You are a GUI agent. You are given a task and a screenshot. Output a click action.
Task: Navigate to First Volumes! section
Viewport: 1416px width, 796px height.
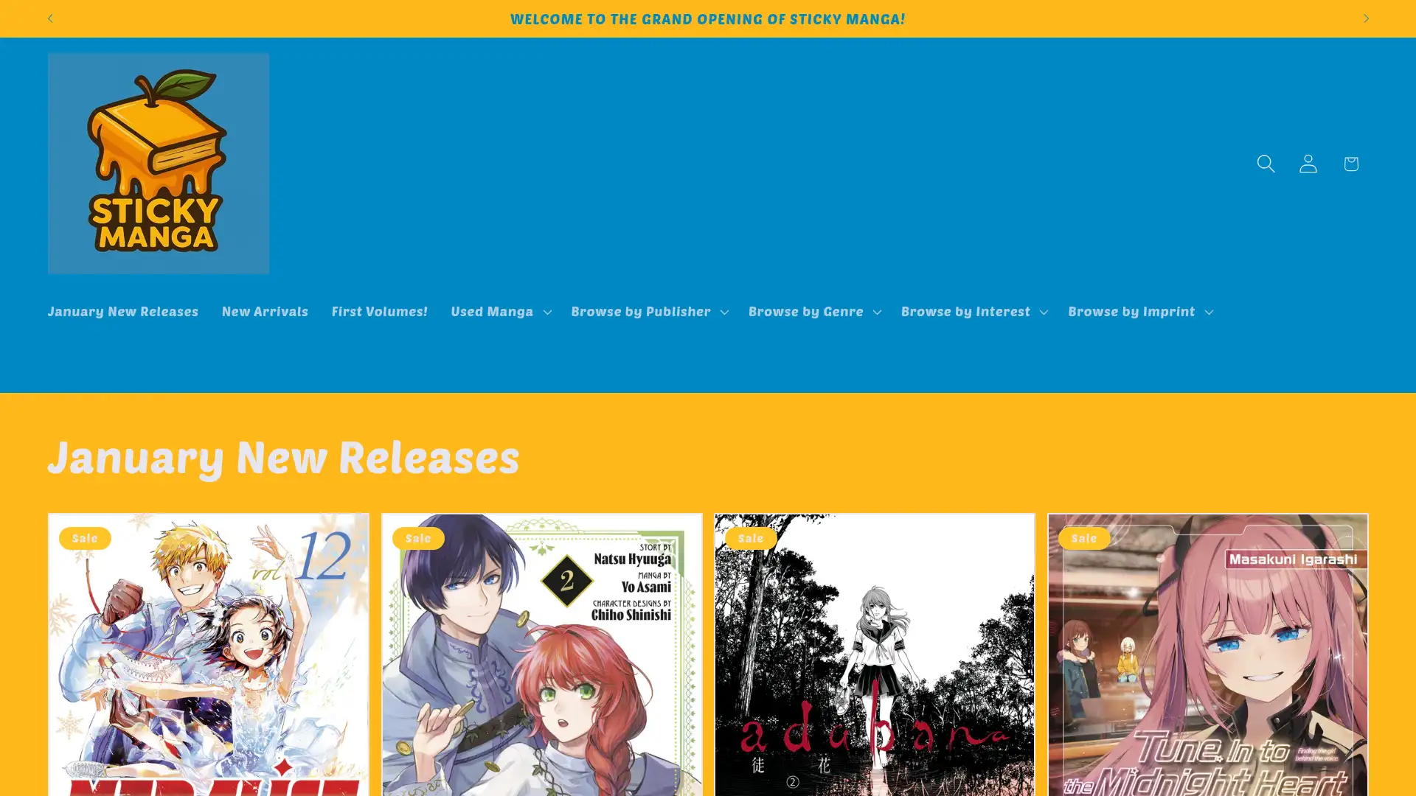379,311
